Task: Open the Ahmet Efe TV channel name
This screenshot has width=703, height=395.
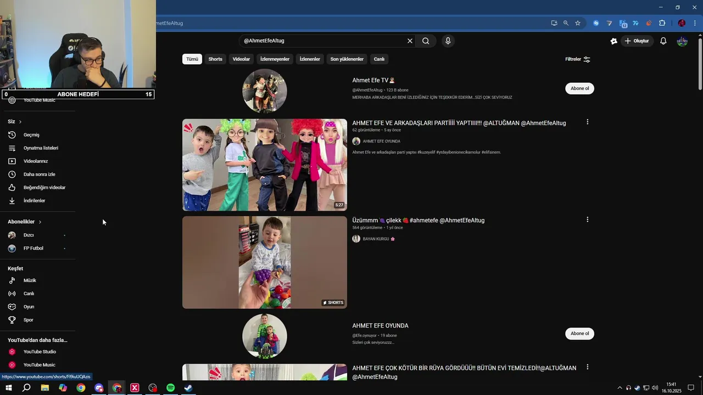Action: pyautogui.click(x=373, y=80)
